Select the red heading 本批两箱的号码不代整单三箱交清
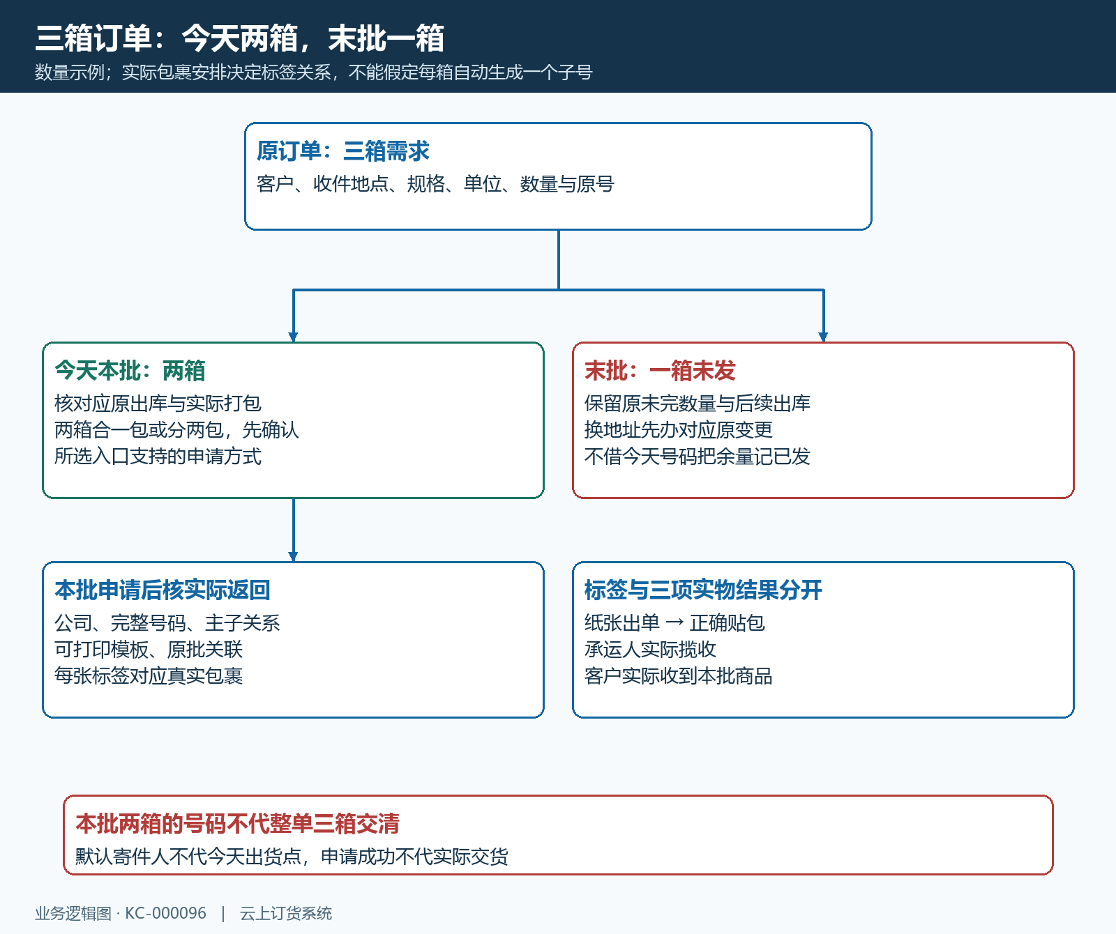1116x934 pixels. 238,823
